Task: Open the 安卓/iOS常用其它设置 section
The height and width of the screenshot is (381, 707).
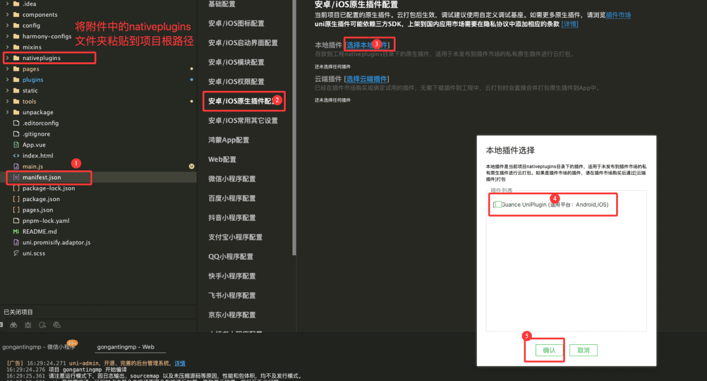Action: point(243,121)
